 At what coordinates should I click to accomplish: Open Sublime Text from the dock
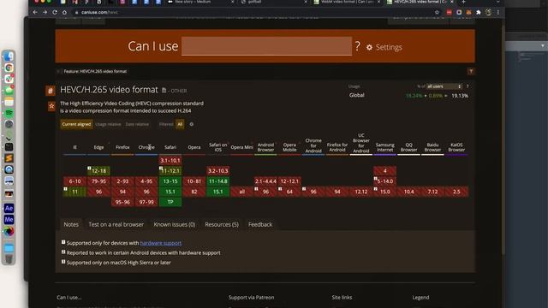click(x=9, y=158)
